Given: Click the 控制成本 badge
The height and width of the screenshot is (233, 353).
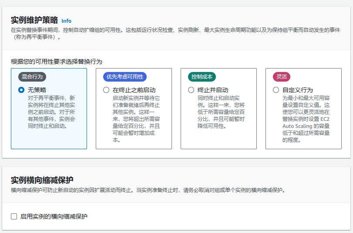Looking at the screenshot, I should (x=202, y=77).
